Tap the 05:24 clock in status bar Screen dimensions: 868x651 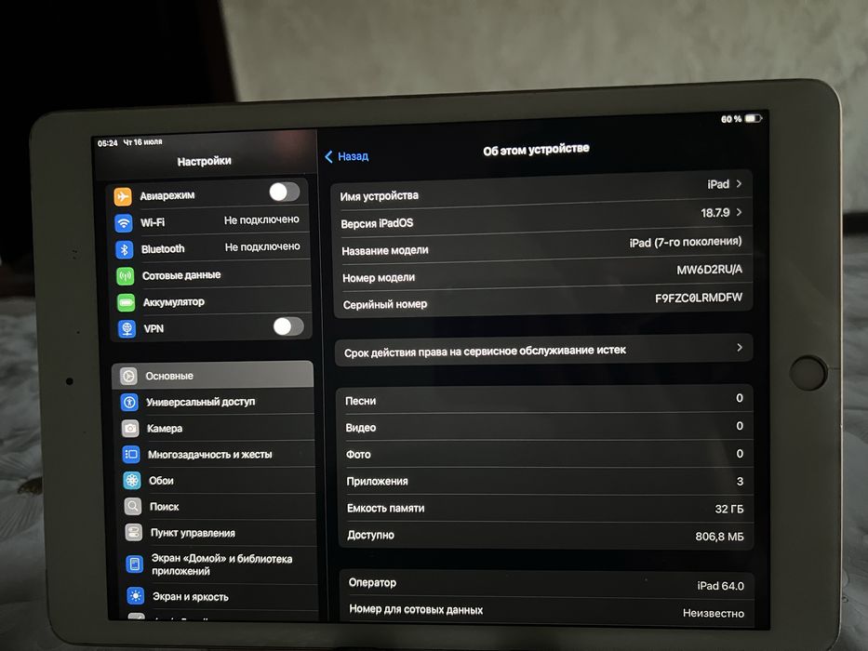coord(107,143)
